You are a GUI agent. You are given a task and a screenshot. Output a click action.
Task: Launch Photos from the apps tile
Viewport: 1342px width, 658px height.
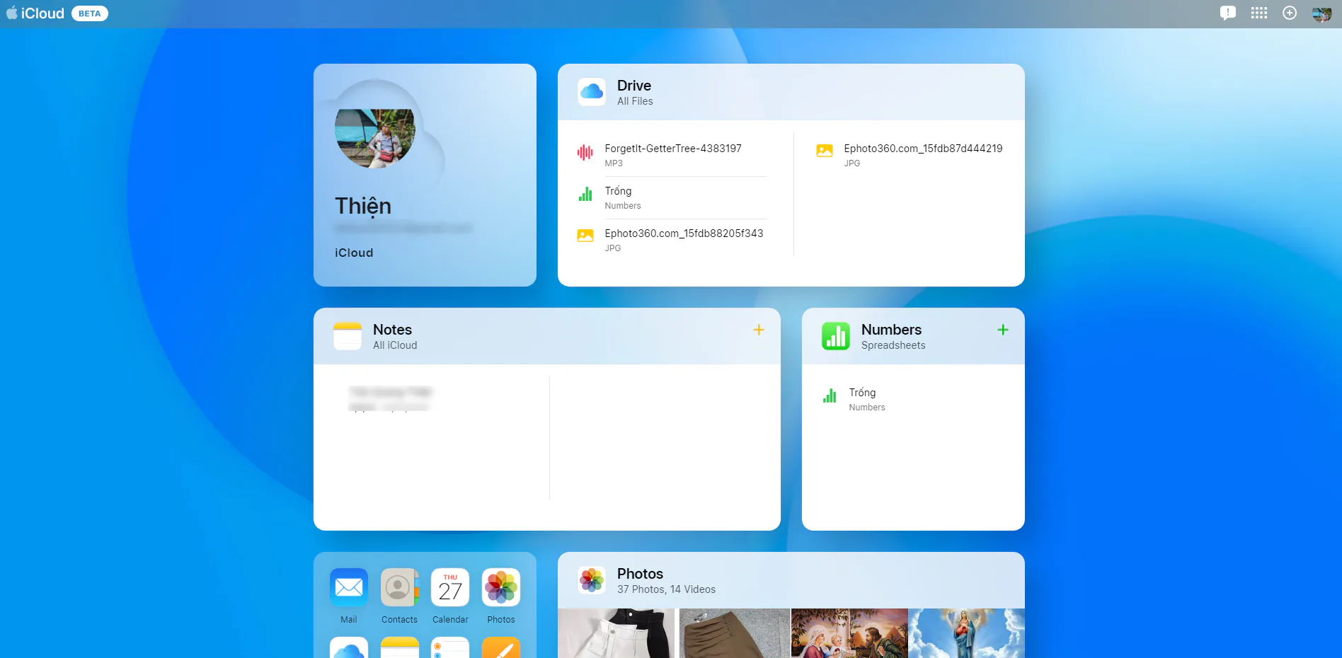[x=501, y=595]
